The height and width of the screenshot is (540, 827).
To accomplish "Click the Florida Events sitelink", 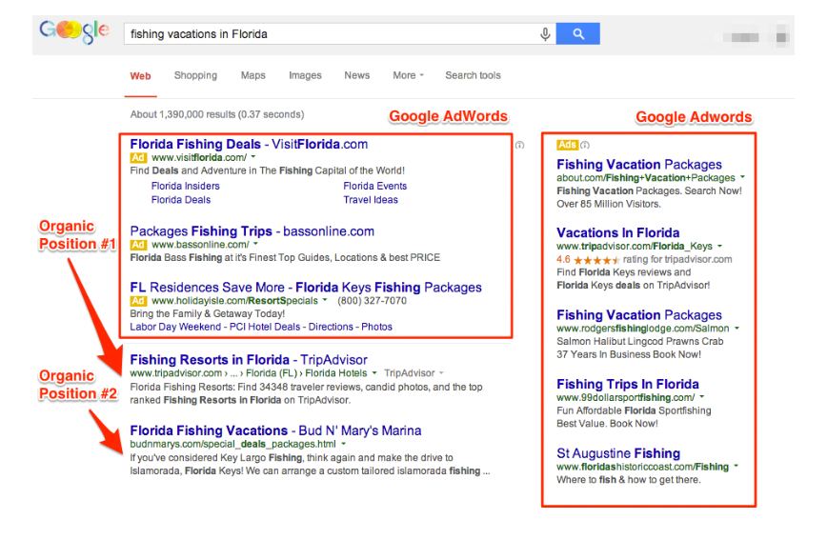I will pyautogui.click(x=375, y=186).
